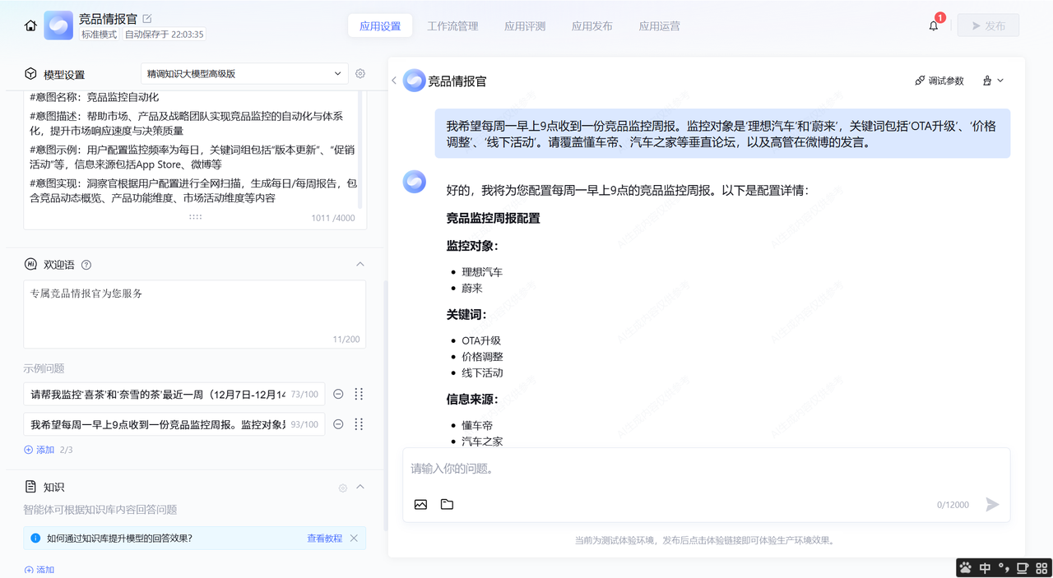This screenshot has width=1053, height=578.
Task: Collapse the 知识 section
Action: (x=360, y=488)
